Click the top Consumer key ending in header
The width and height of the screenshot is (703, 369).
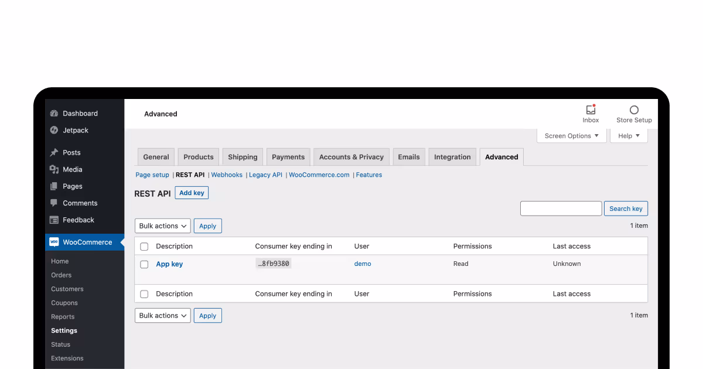294,247
